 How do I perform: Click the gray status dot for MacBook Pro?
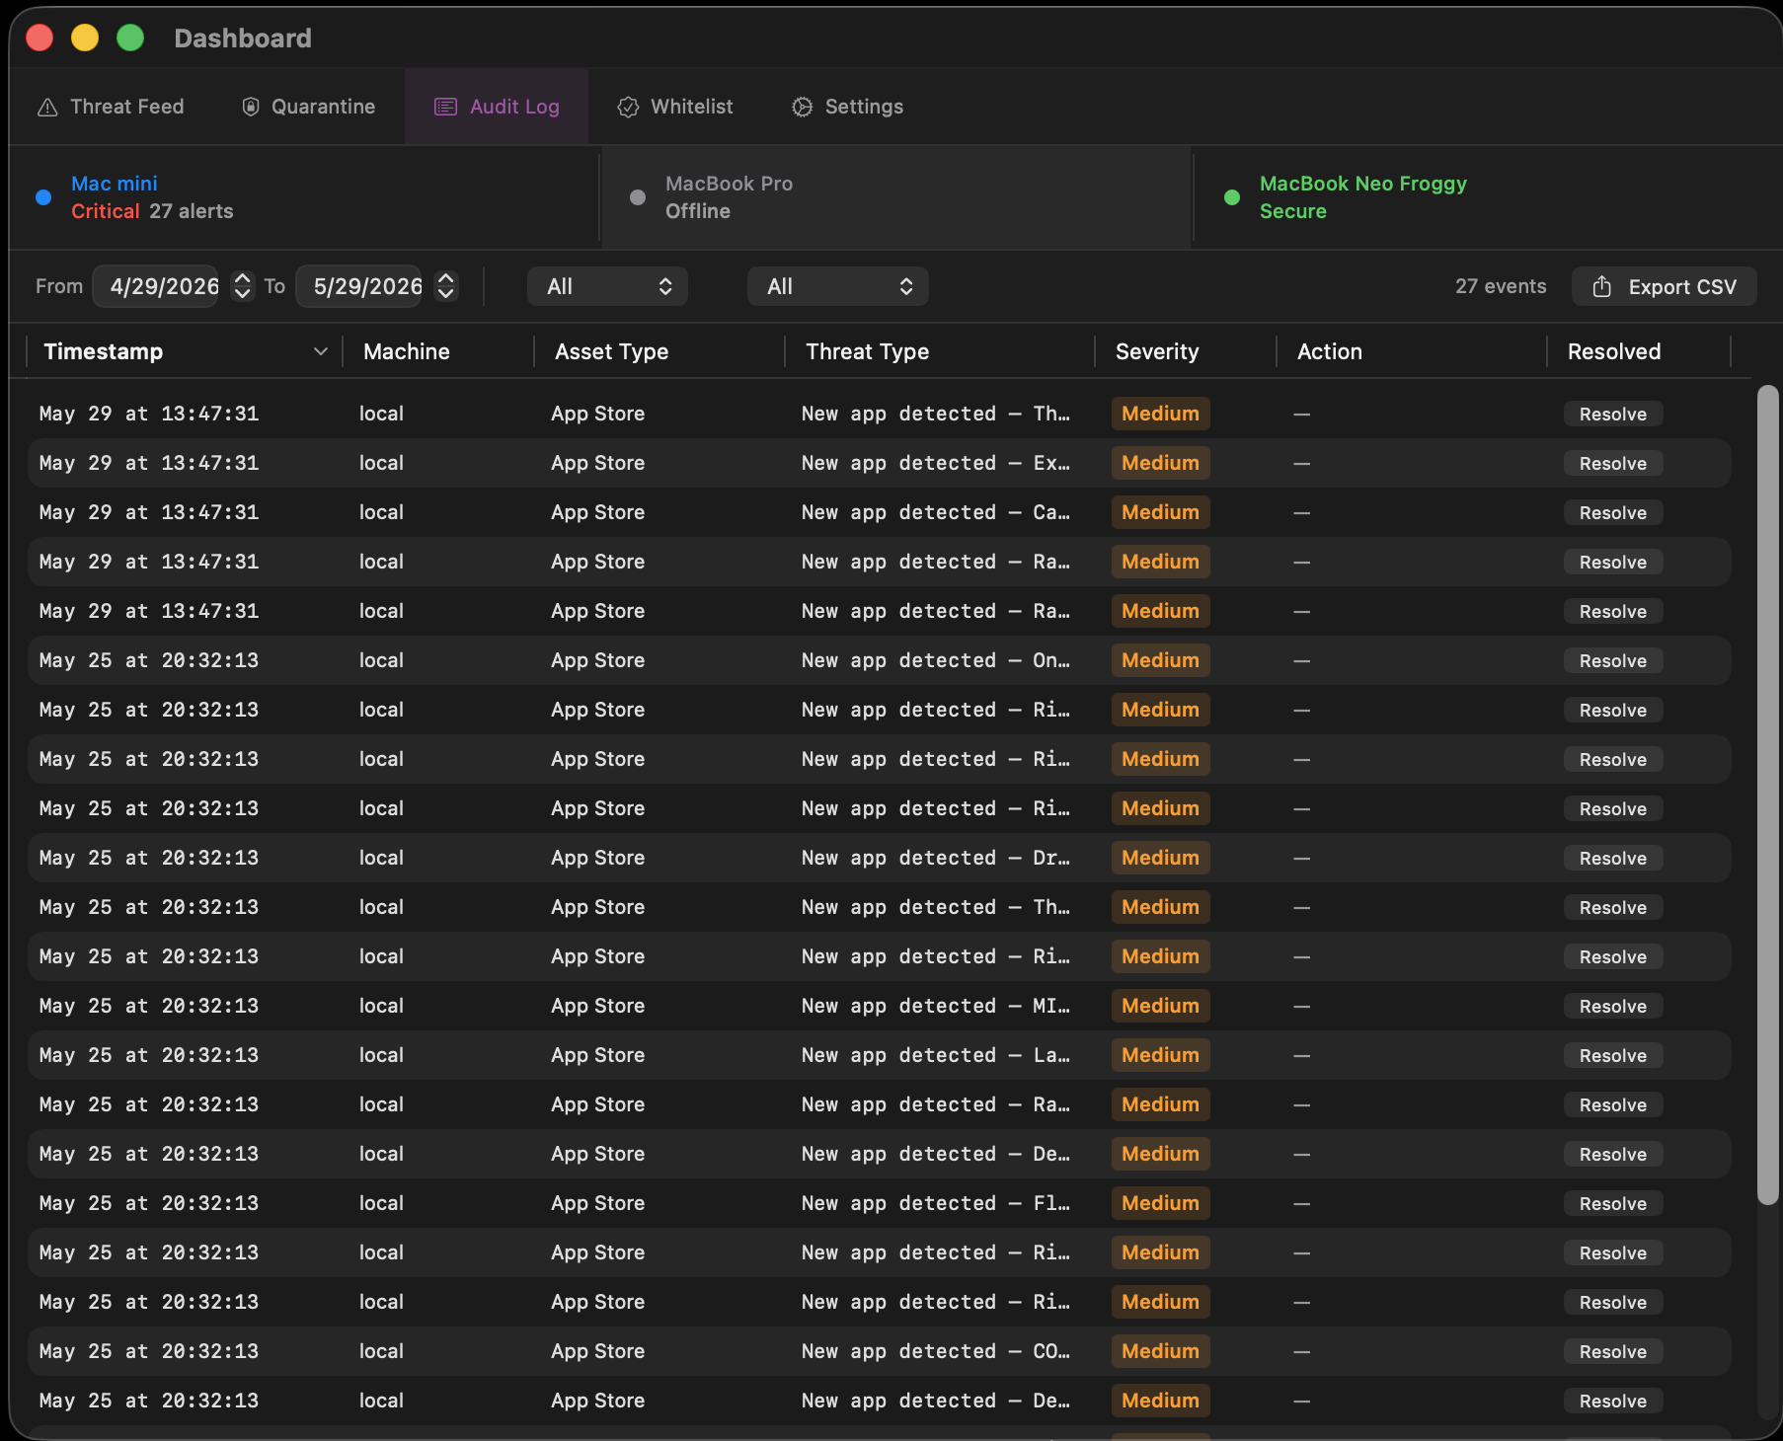point(638,197)
